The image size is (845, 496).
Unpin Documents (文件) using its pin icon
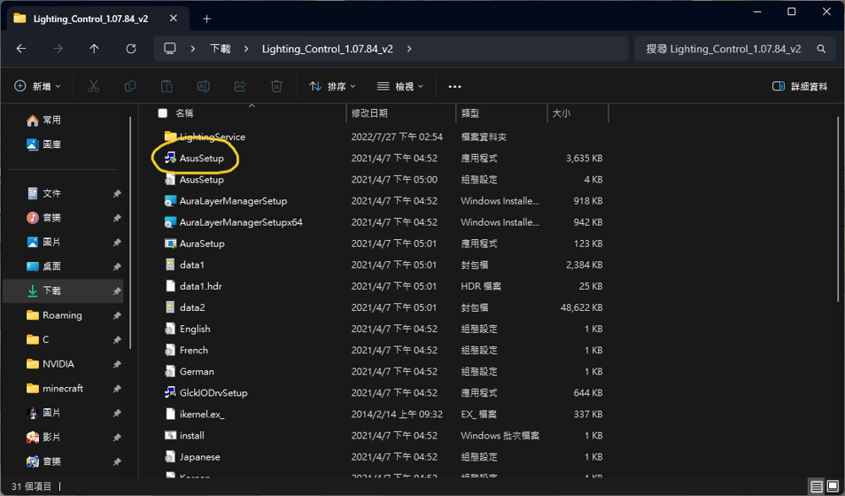117,193
